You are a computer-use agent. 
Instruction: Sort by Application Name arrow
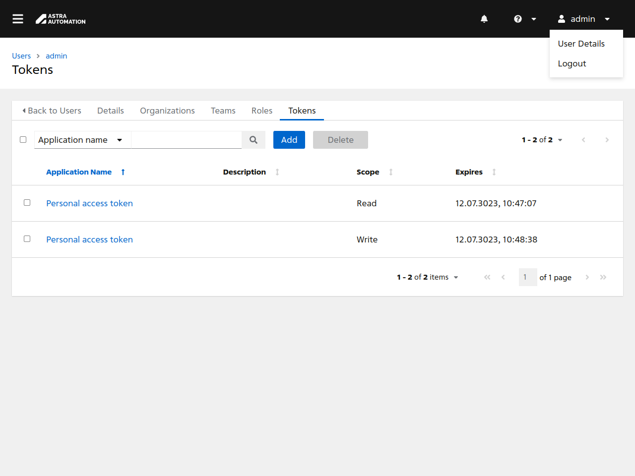(x=123, y=172)
